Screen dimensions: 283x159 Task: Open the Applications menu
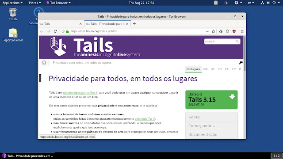point(12,3)
